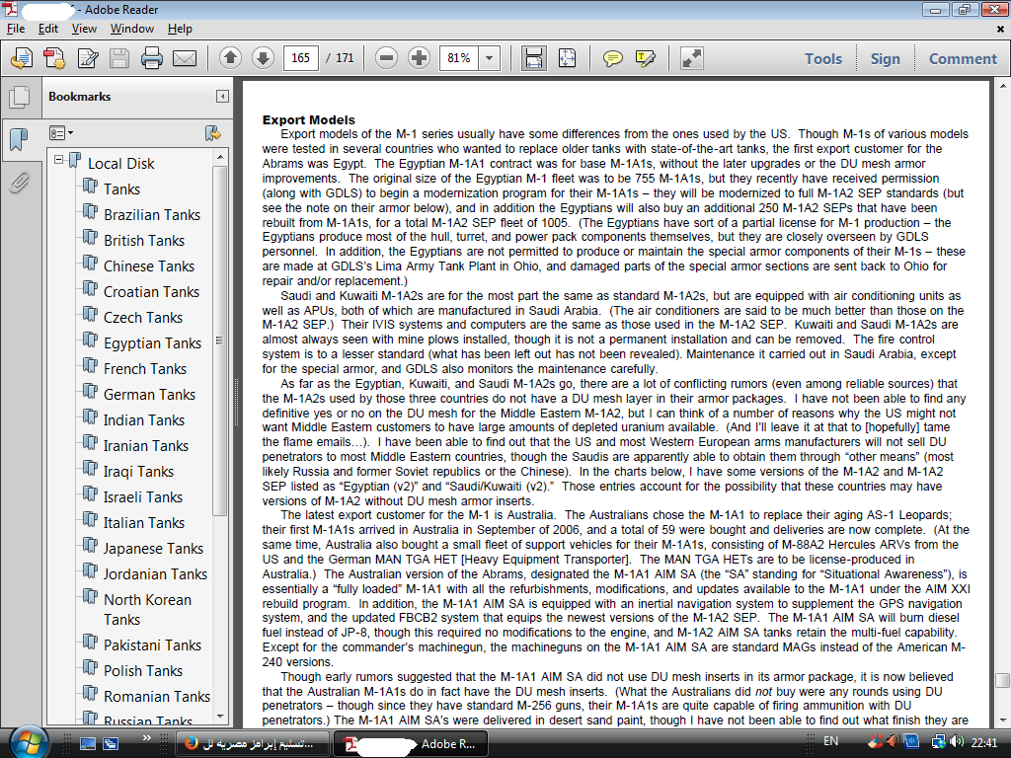The height and width of the screenshot is (758, 1011).
Task: Go to the next page with down arrow
Action: click(263, 58)
